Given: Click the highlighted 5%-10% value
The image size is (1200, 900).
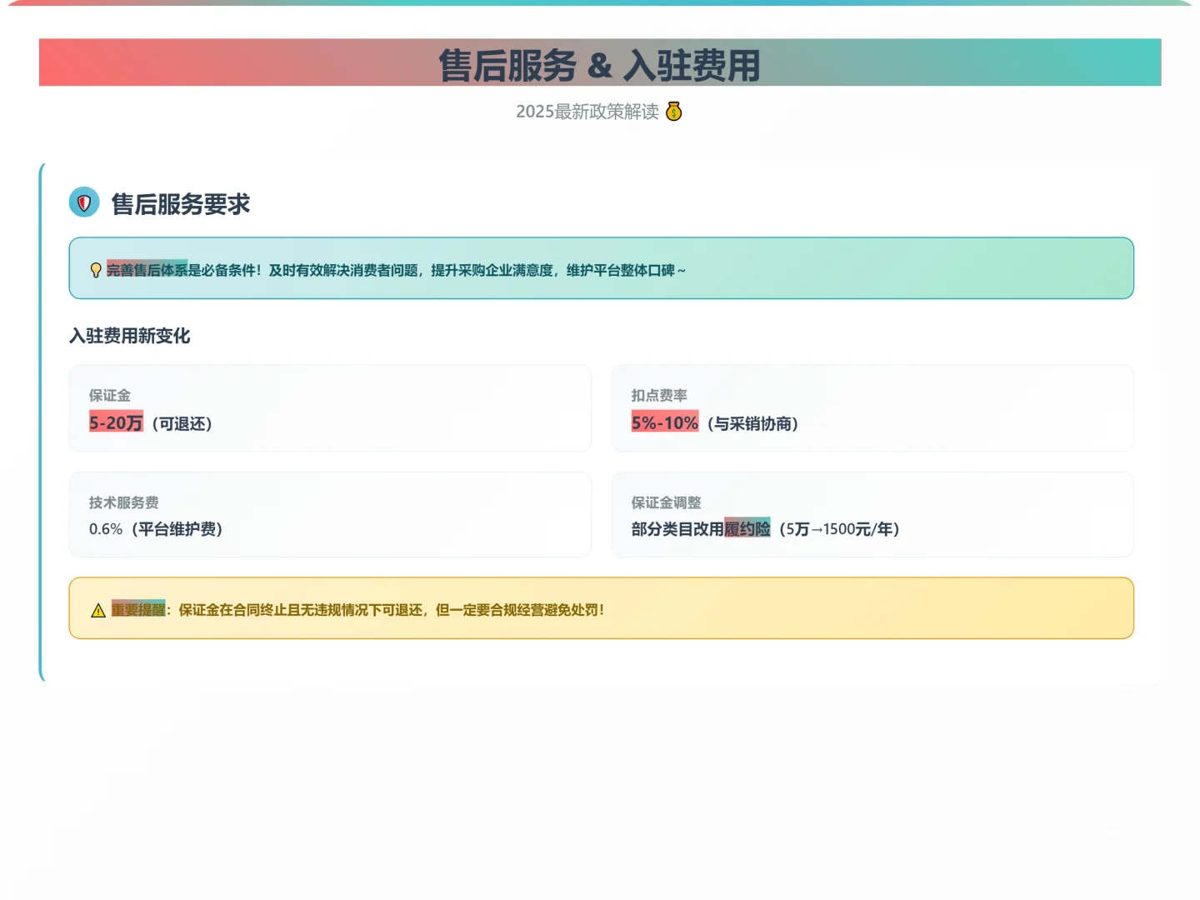Looking at the screenshot, I should pyautogui.click(x=664, y=422).
